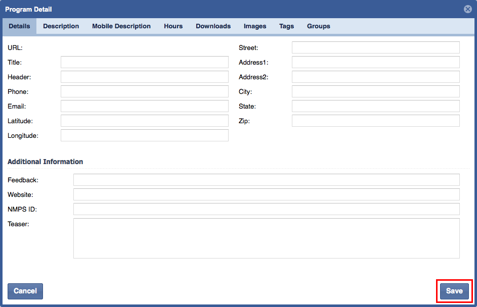Close the Program Detail dialog
Viewport: 477px width, 307px height.
pos(468,9)
